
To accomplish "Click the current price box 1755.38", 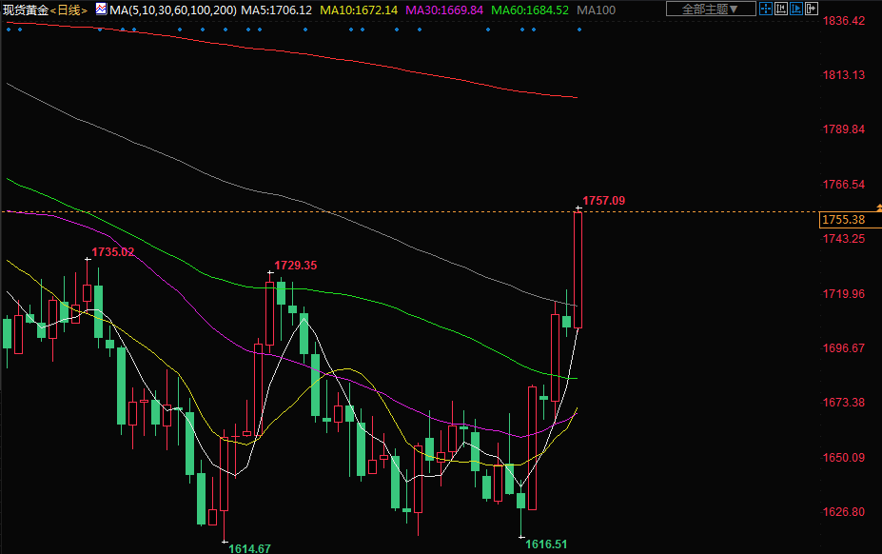I will [x=843, y=220].
